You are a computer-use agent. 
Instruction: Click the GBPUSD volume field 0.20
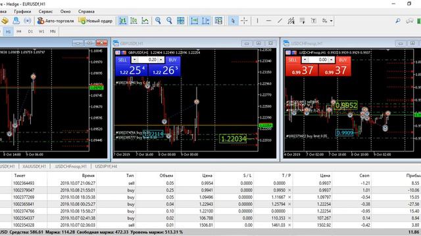(x=147, y=60)
